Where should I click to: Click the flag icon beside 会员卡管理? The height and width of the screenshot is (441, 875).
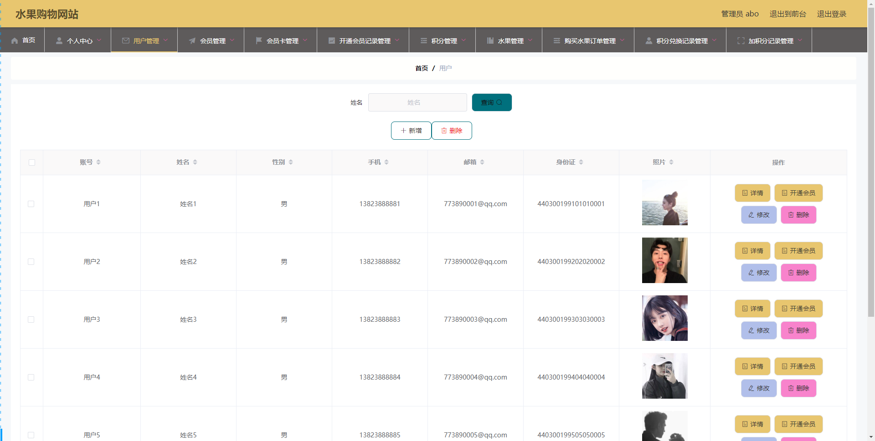[x=259, y=41]
